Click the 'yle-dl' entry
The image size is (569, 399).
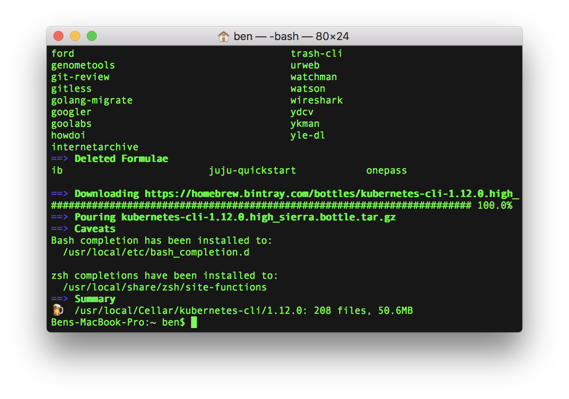pos(308,135)
